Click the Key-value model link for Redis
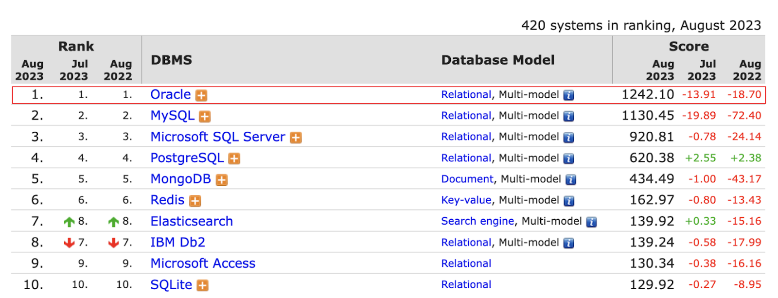 (466, 200)
